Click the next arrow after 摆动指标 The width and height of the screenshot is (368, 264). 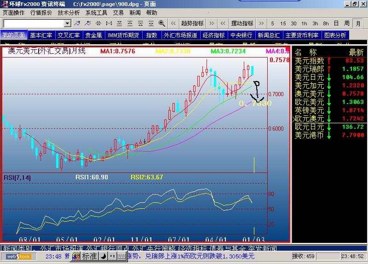261,23
